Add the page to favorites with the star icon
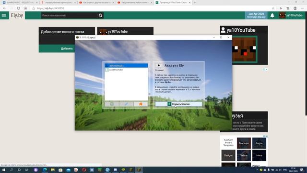The width and height of the screenshot is (307, 173). (x=273, y=8)
